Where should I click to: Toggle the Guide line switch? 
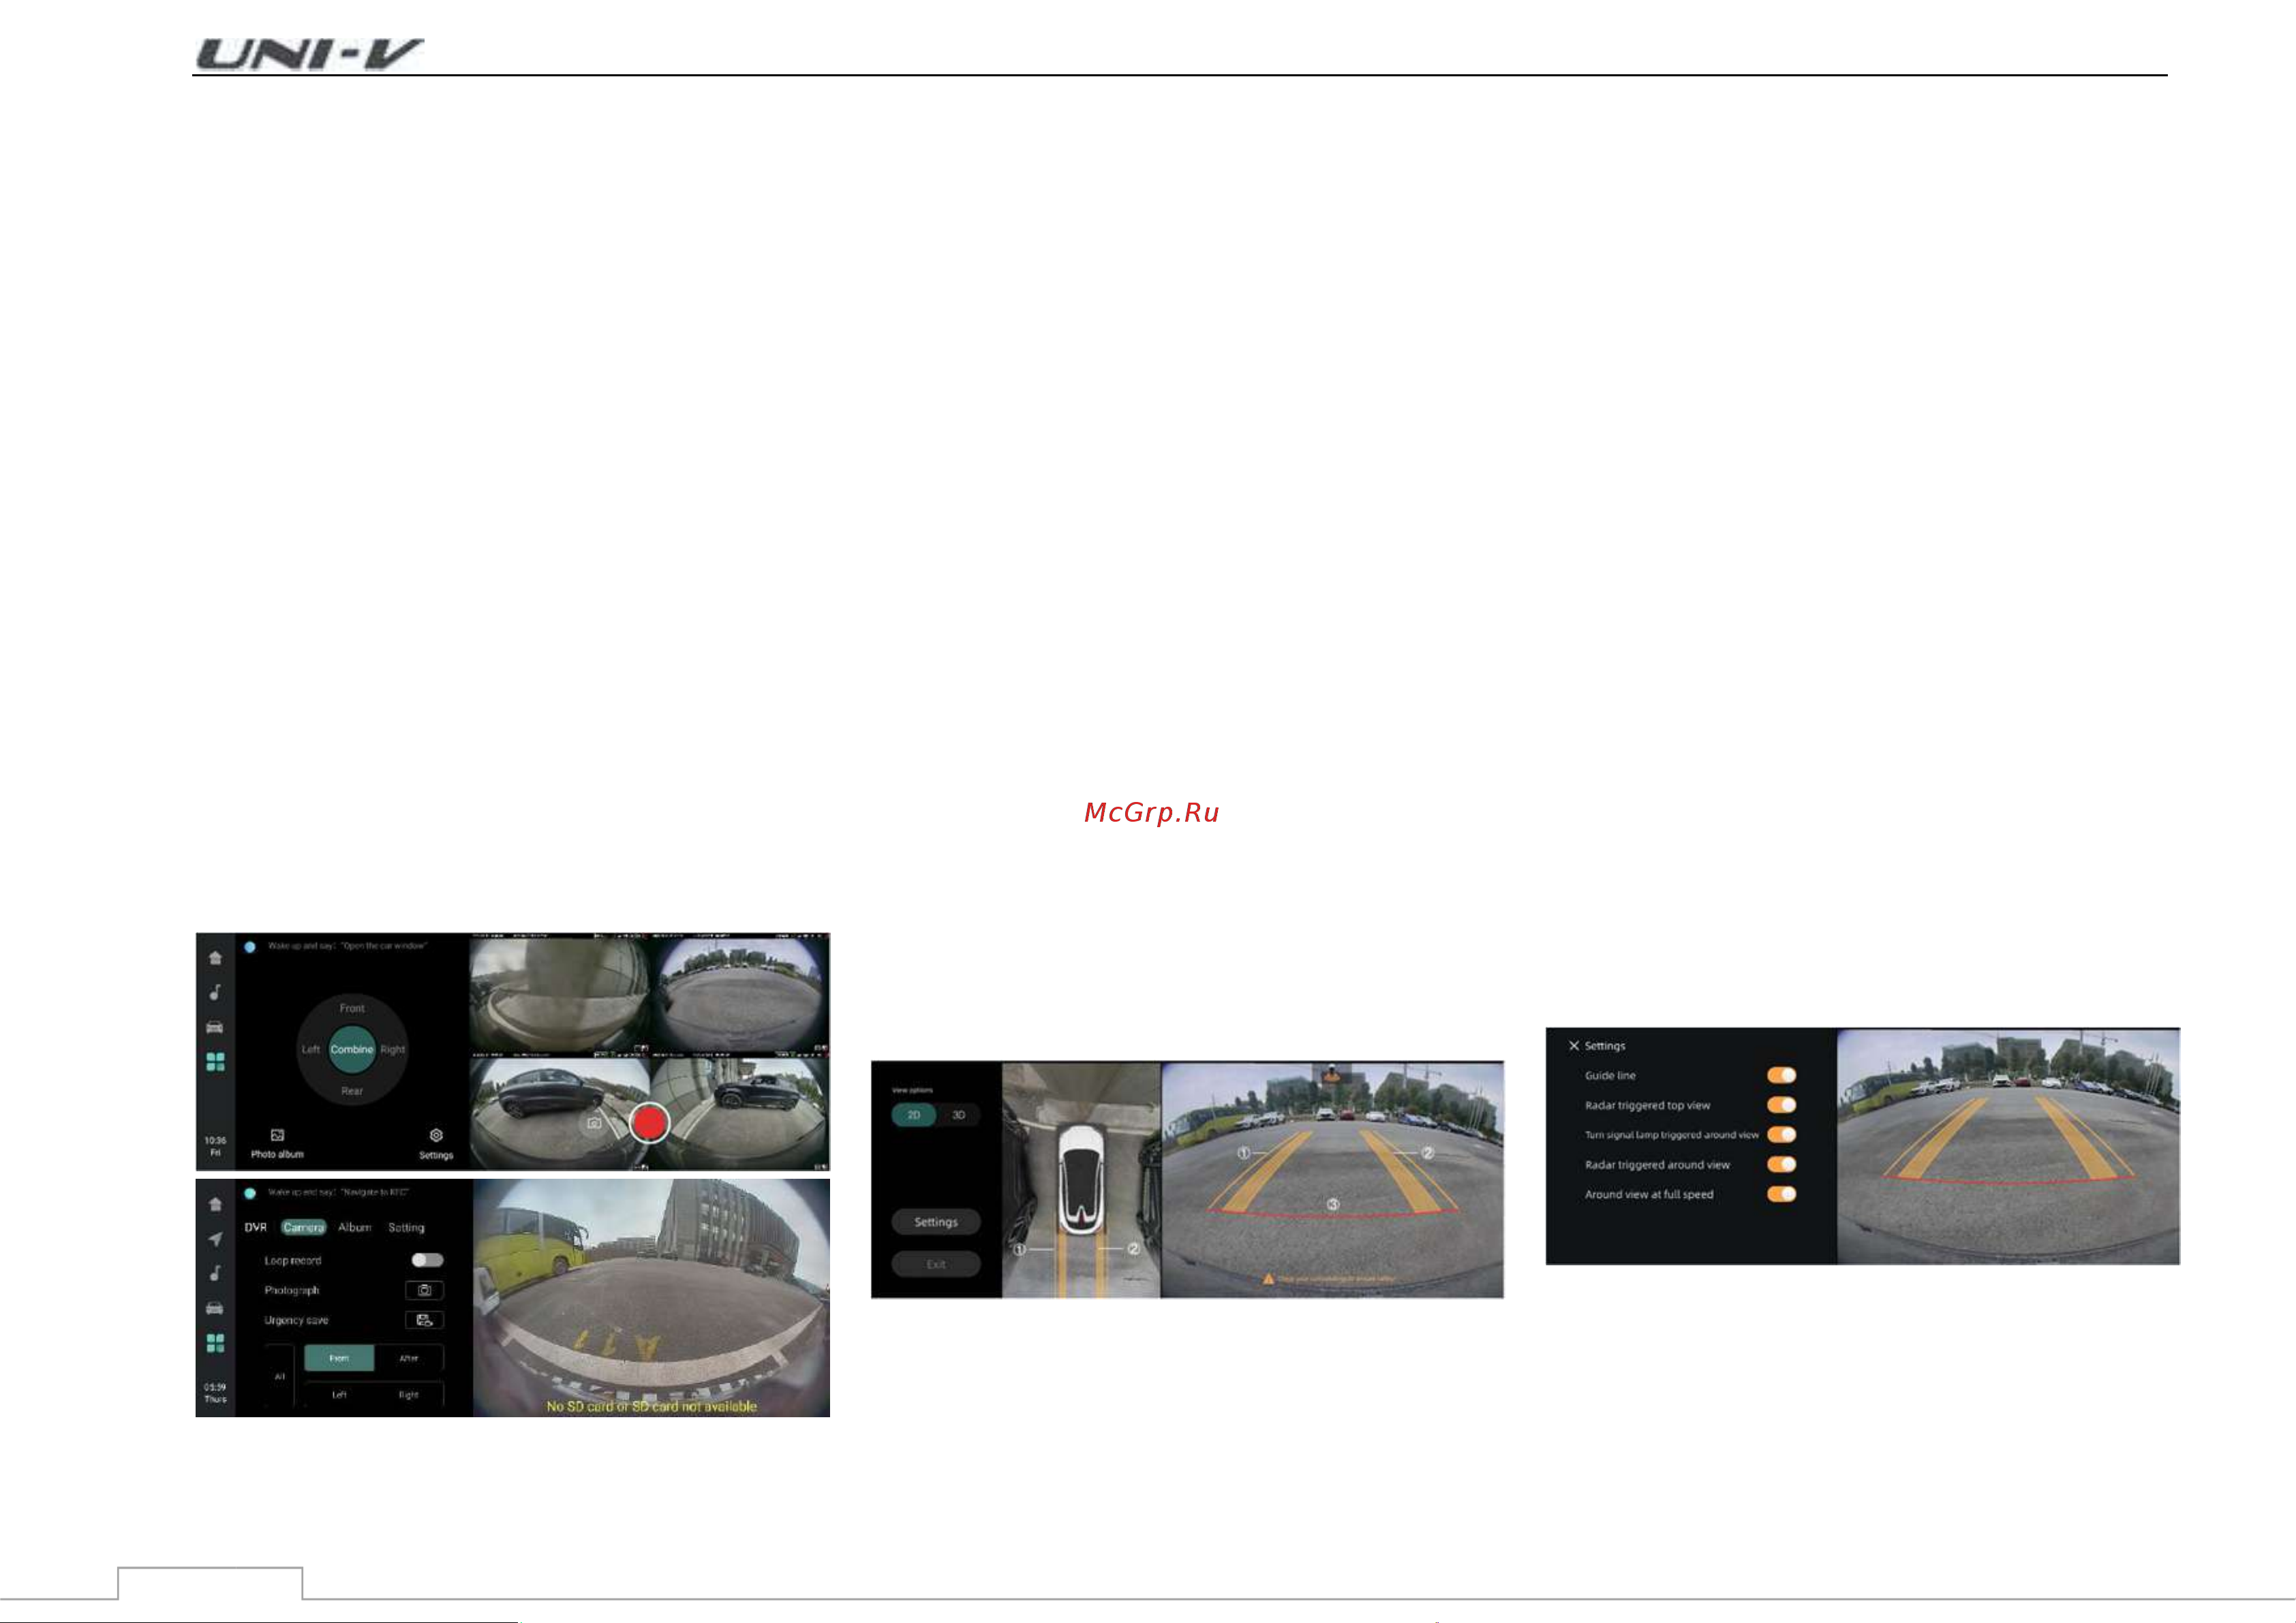coord(1782,1075)
